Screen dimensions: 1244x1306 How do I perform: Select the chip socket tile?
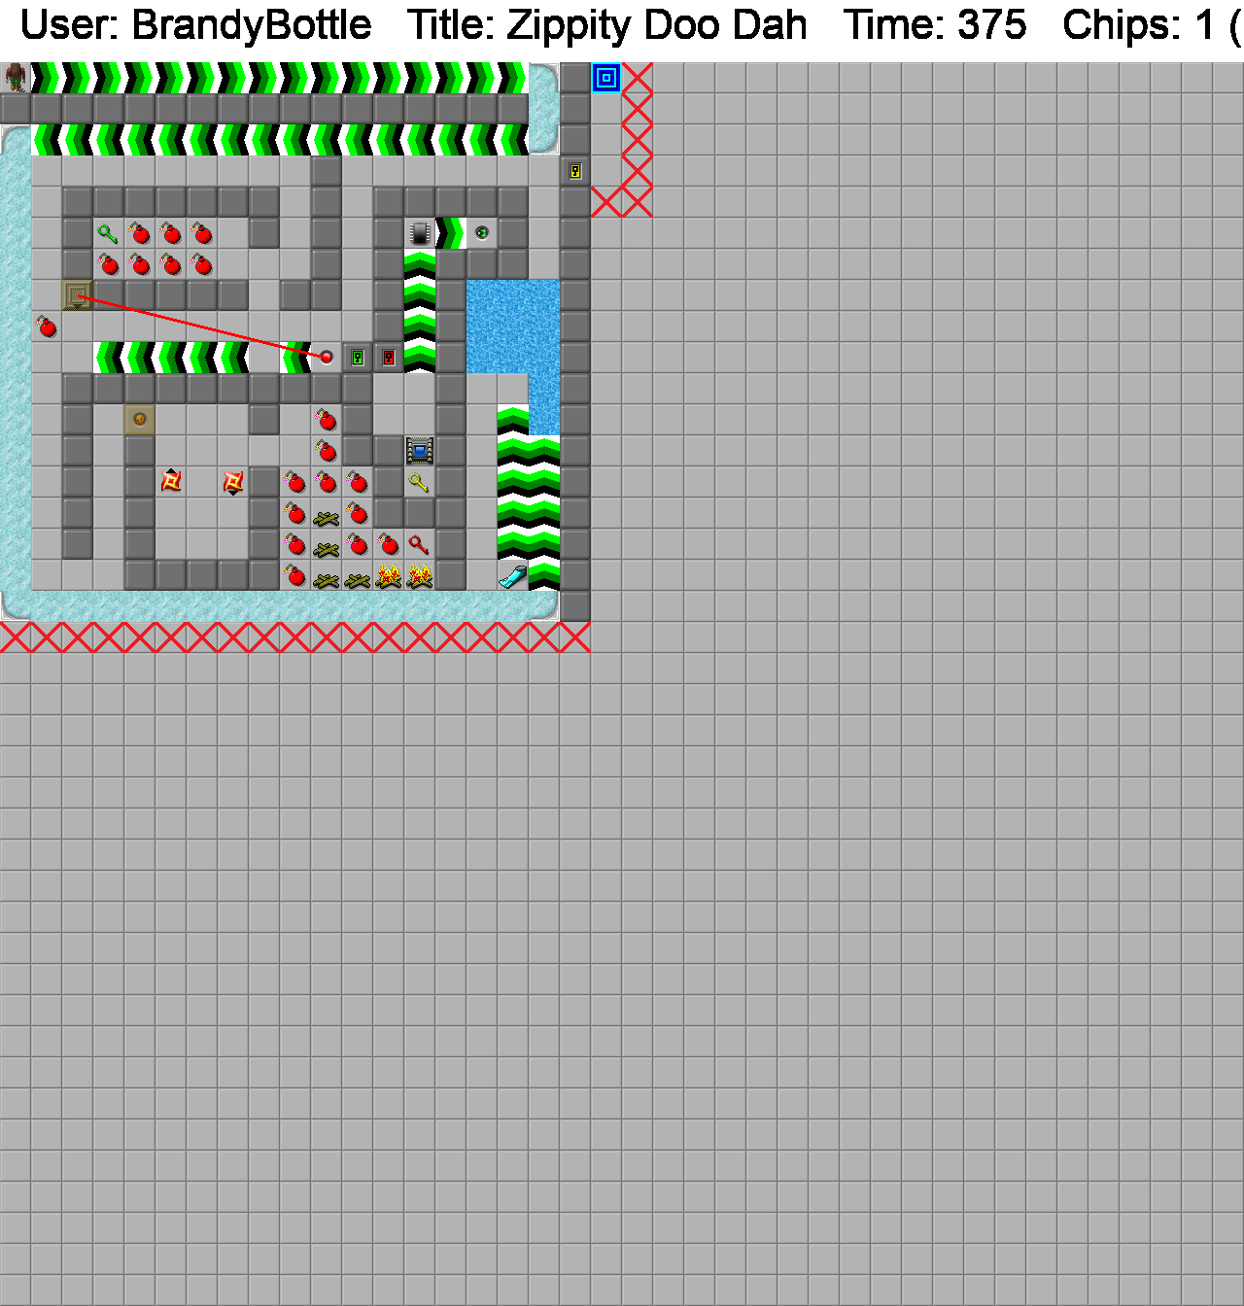coord(420,451)
